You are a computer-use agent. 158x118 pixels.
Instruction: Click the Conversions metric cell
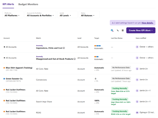point(41,80)
